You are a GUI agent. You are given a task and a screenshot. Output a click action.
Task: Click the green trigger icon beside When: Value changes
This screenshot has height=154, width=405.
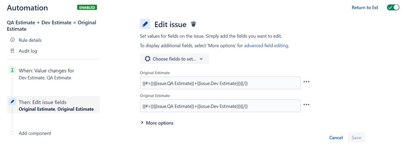(12, 70)
